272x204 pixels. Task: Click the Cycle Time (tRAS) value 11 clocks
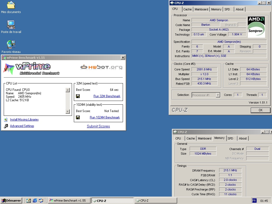click(230, 194)
